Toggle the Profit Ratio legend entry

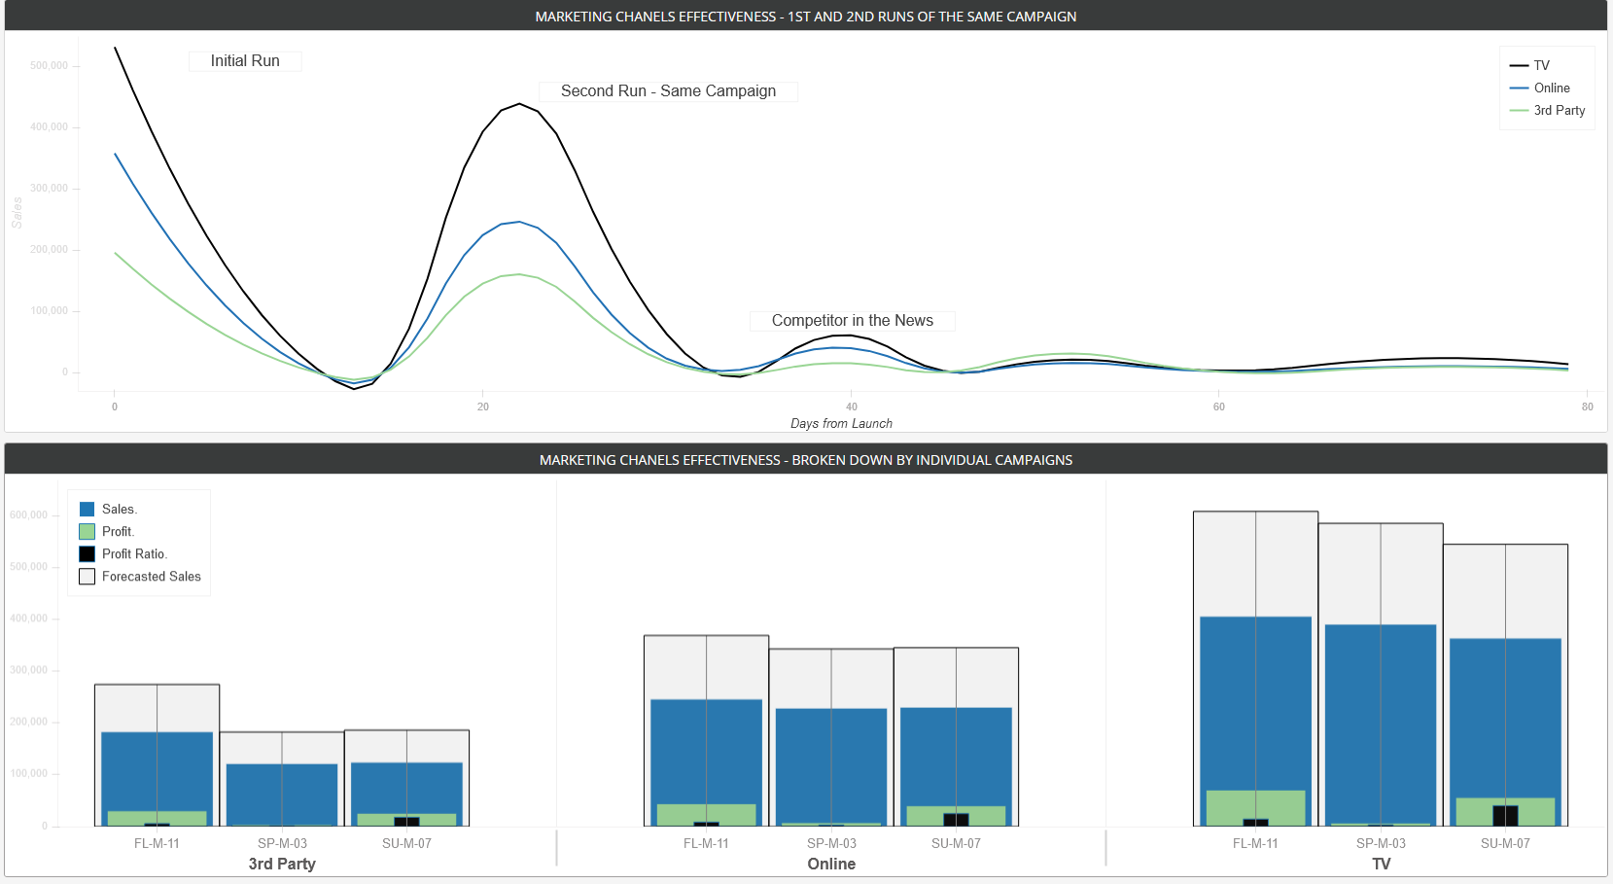click(123, 553)
